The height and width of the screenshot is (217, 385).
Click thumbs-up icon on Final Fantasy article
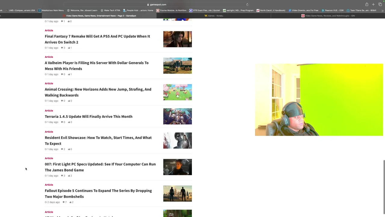click(x=69, y=48)
